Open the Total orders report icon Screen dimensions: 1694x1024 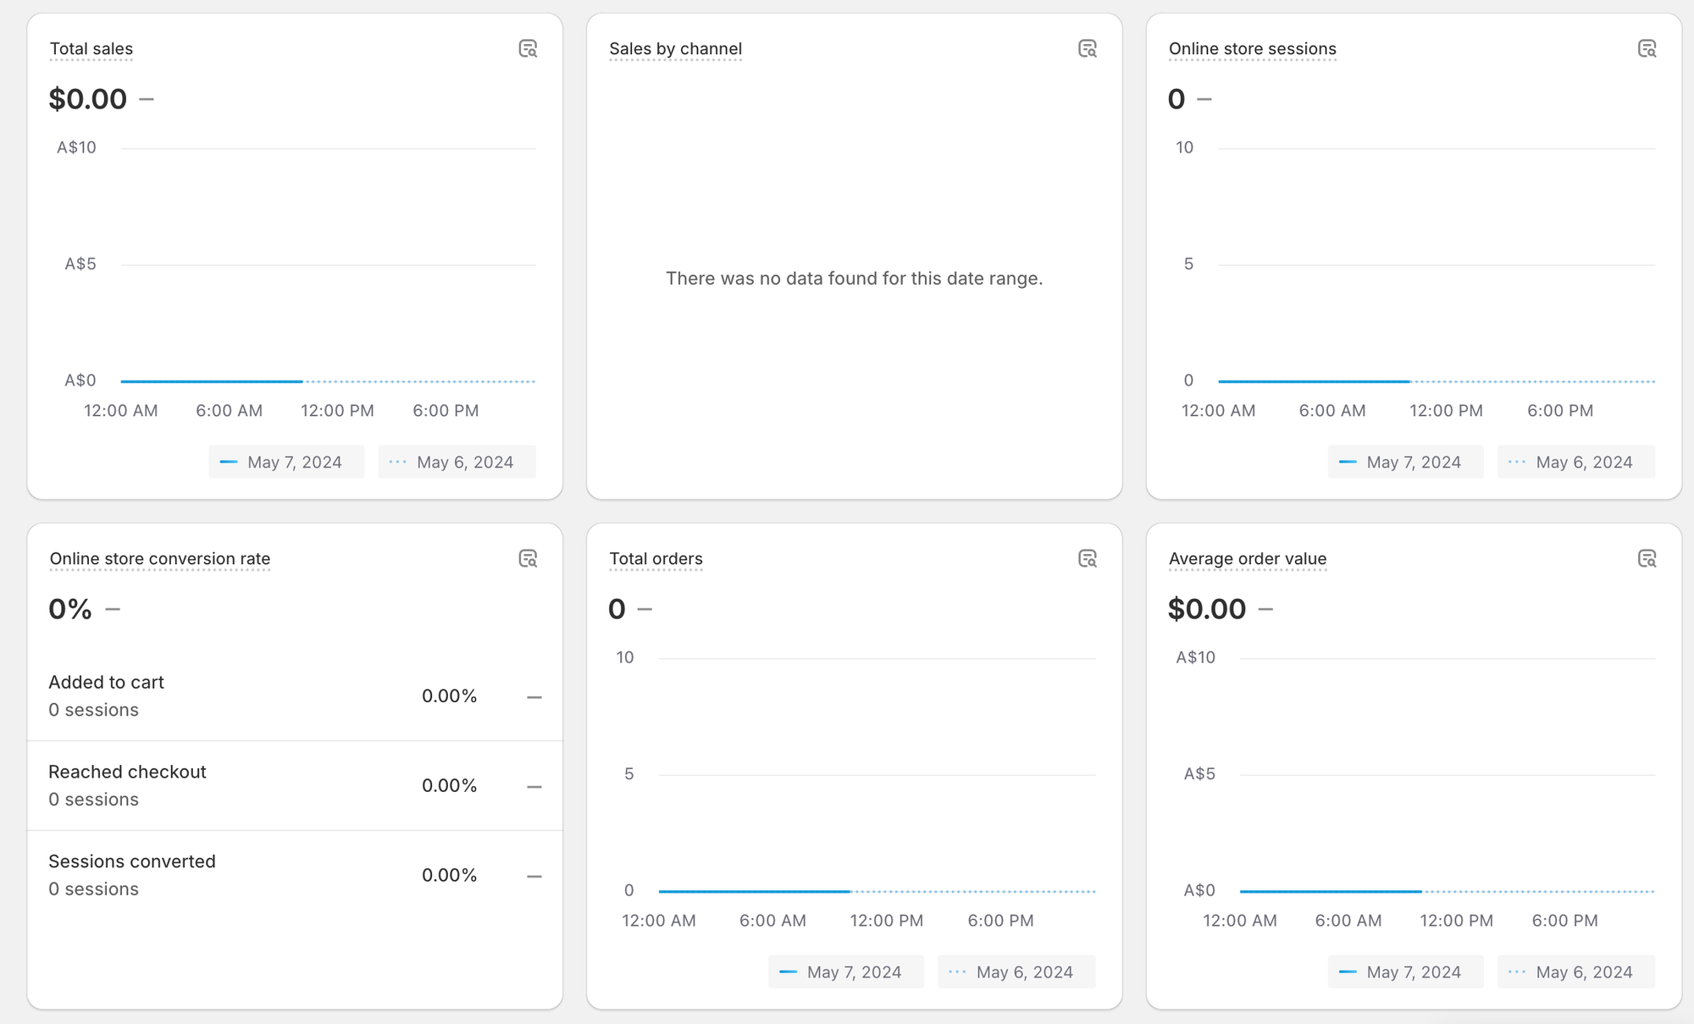coord(1088,559)
